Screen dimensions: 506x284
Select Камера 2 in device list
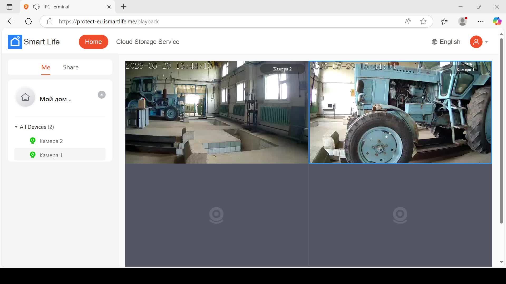pos(60,141)
